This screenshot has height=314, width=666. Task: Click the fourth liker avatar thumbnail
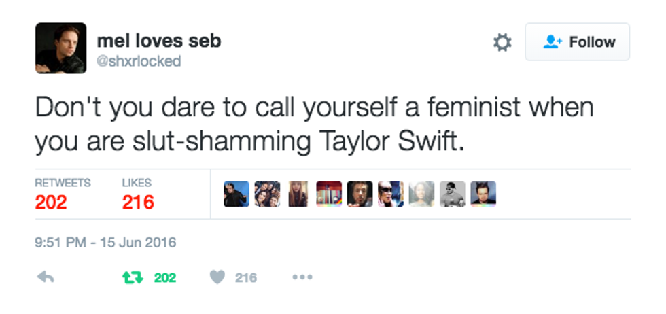pyautogui.click(x=329, y=194)
